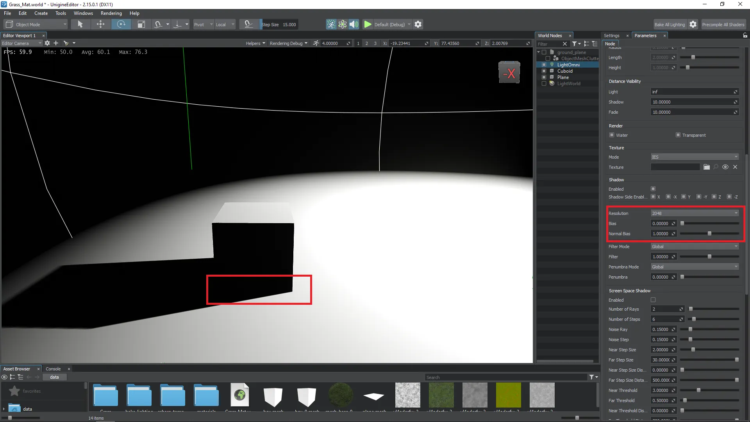Open the Object Mode dropdown
The height and width of the screenshot is (422, 750).
pyautogui.click(x=36, y=24)
